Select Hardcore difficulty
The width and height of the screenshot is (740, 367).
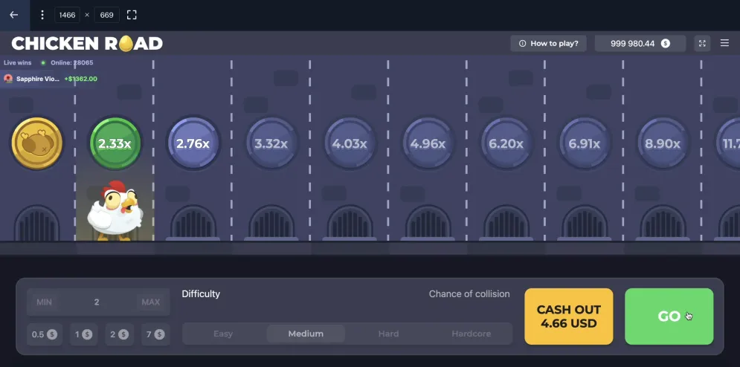[471, 334]
